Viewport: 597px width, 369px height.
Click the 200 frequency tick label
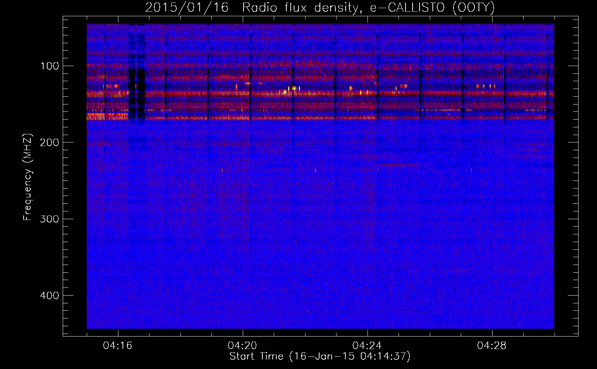click(49, 142)
